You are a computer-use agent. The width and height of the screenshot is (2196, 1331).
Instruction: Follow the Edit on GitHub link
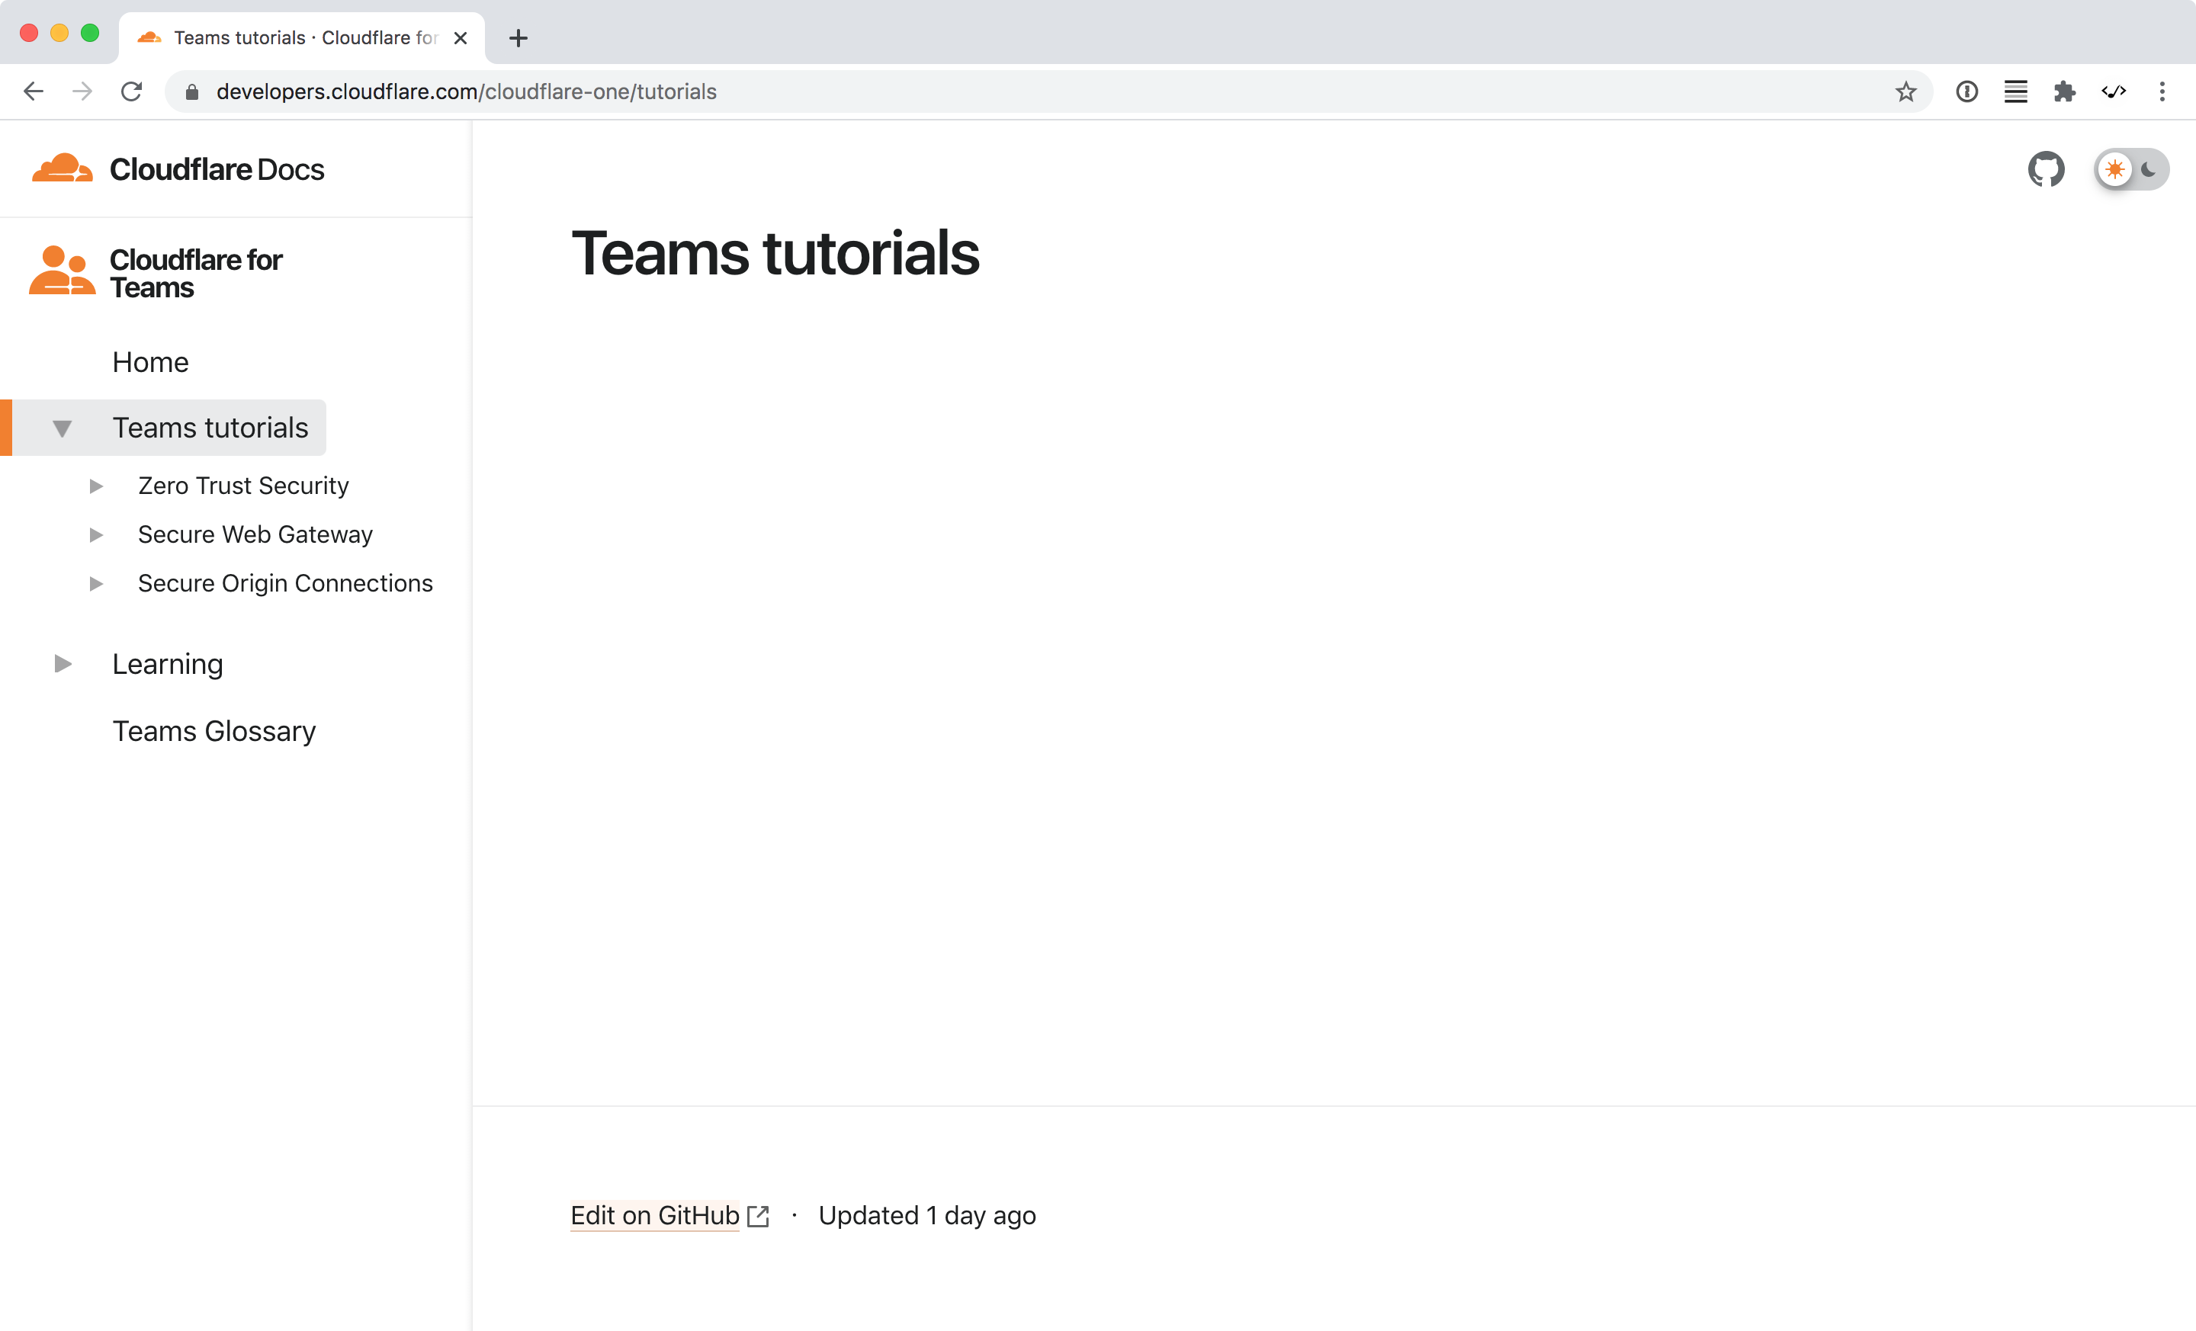tap(655, 1215)
